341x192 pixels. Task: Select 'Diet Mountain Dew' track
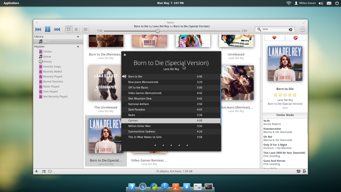171,98
